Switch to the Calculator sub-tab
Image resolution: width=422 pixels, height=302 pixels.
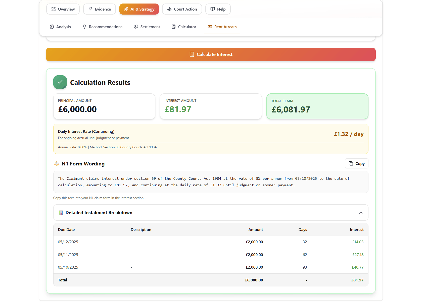click(x=184, y=27)
